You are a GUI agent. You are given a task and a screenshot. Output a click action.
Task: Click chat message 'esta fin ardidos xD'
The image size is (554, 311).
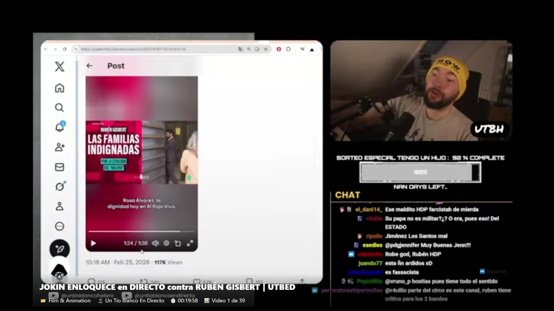tap(409, 263)
